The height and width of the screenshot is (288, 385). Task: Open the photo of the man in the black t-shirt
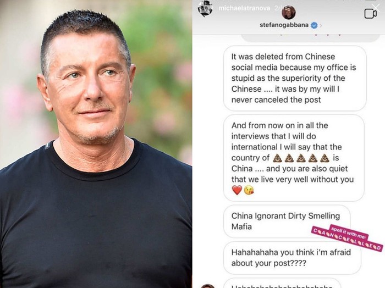coord(96,144)
